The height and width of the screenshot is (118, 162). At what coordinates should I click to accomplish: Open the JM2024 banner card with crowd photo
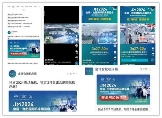[x=123, y=90]
